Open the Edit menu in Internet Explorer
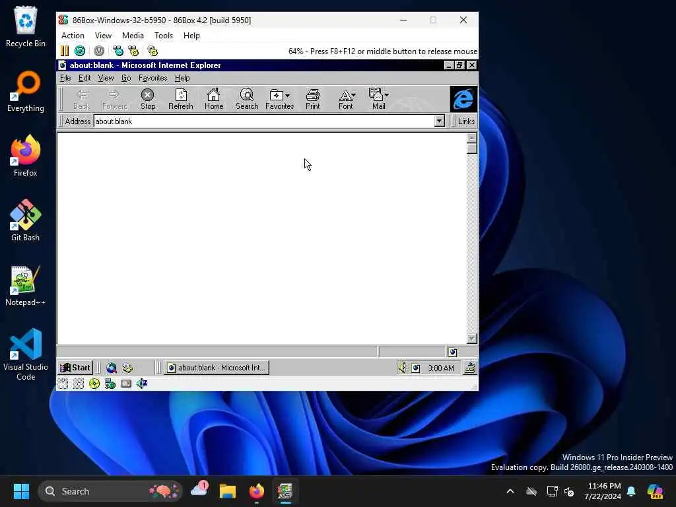 (x=84, y=78)
